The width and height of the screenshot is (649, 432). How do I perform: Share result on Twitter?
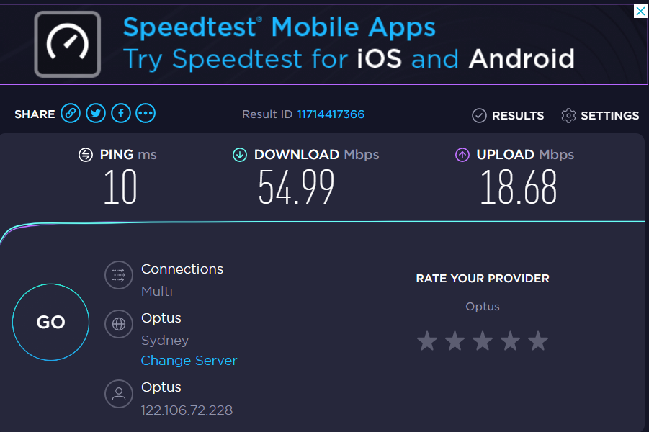click(x=95, y=114)
